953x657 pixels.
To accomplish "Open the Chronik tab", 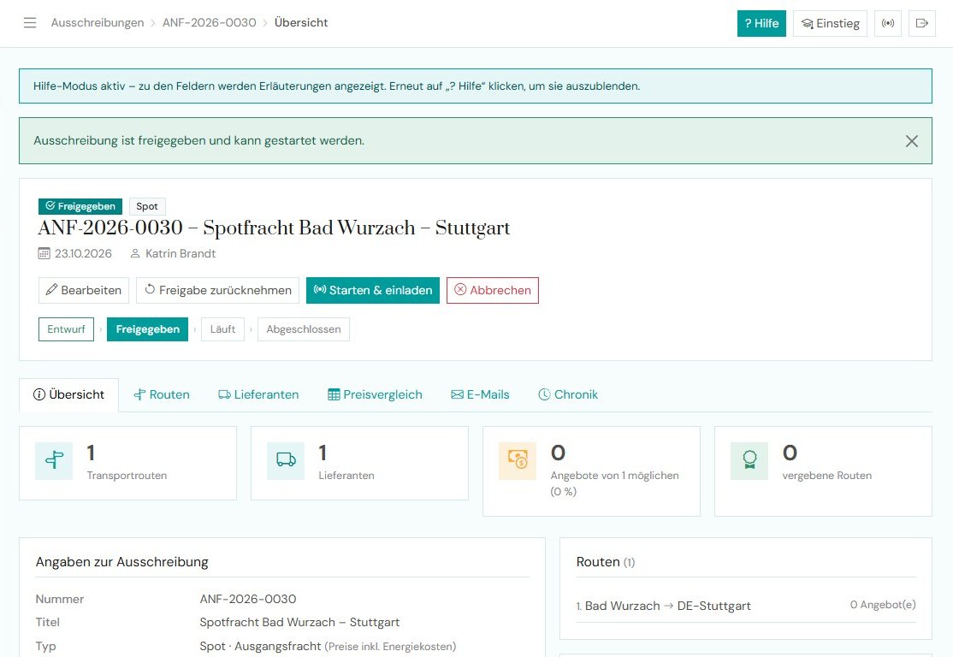I will [568, 395].
